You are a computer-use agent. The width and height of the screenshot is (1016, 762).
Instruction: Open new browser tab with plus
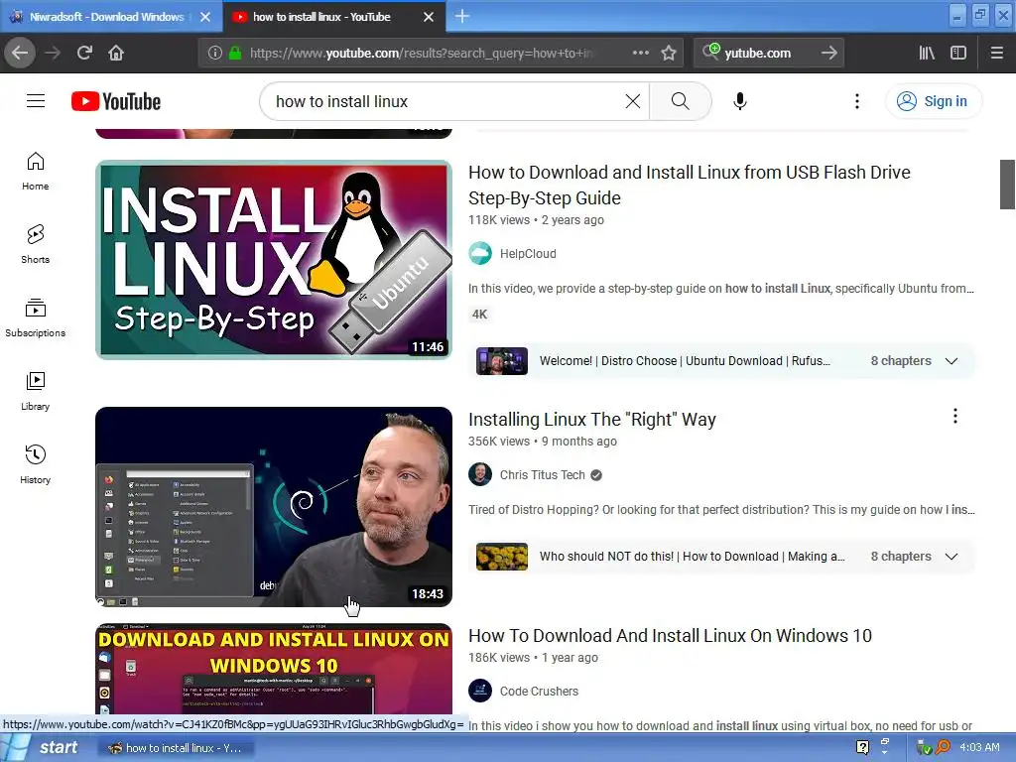(x=462, y=16)
